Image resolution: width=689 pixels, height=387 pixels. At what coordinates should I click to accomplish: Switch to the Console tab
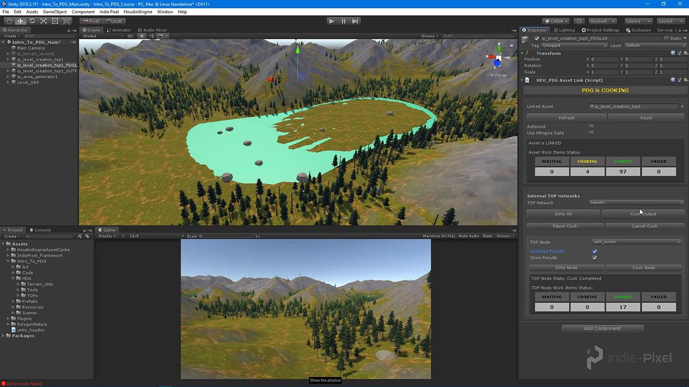(40, 230)
